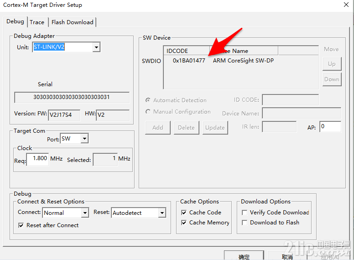Click the Selected clock field
This screenshot has height=260, width=354.
click(x=105, y=159)
